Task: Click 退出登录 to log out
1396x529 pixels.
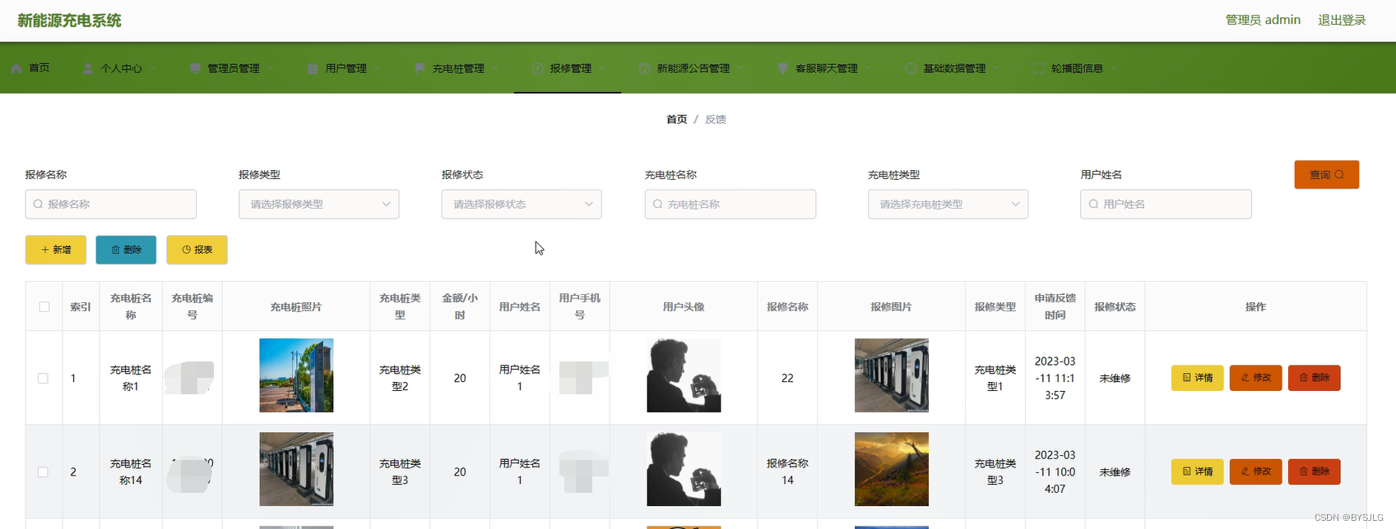Action: point(1342,20)
